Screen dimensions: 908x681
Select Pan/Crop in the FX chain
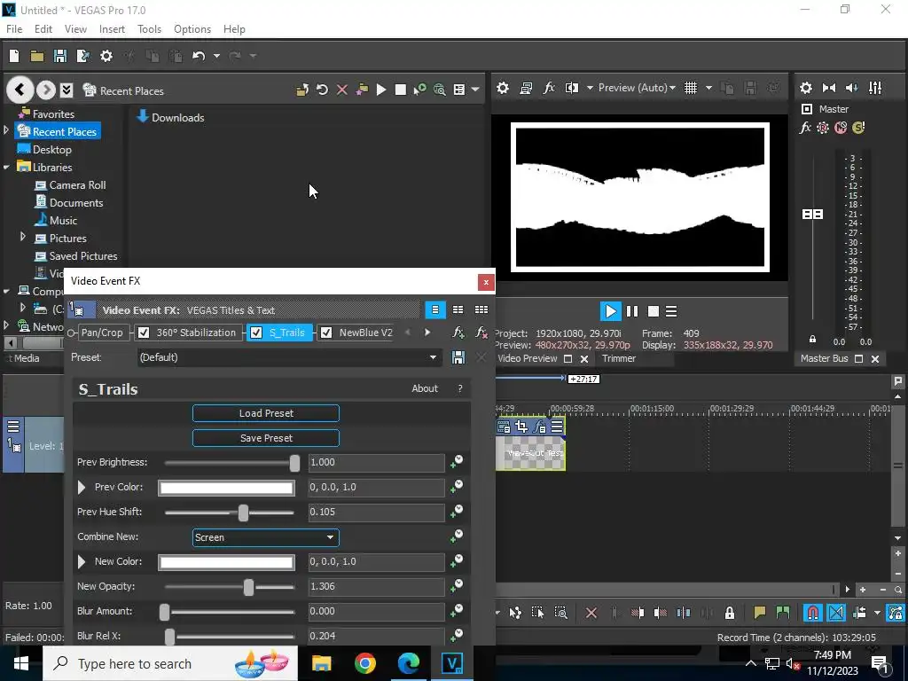click(102, 333)
